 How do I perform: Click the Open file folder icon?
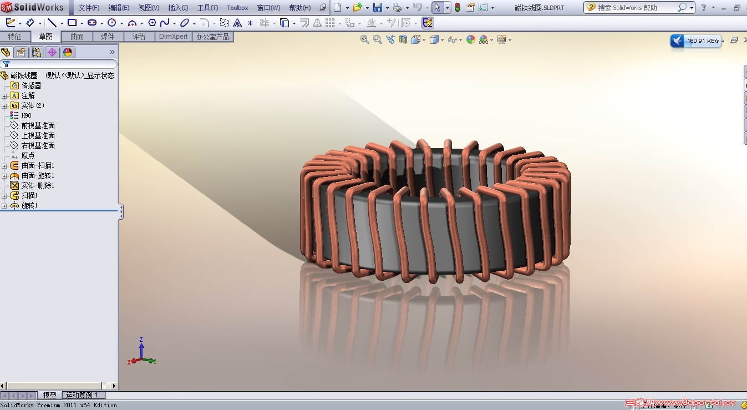click(357, 7)
